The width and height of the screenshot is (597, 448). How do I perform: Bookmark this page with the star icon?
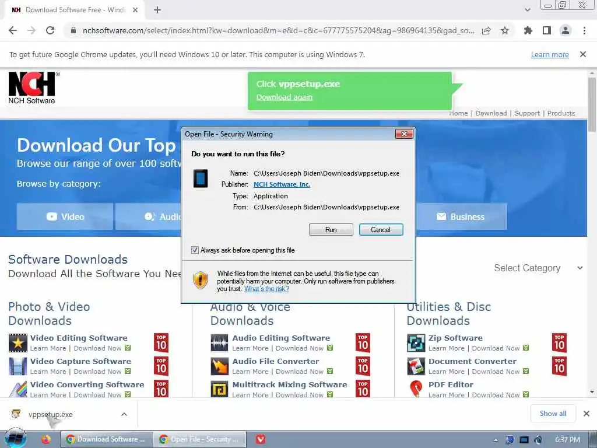[505, 30]
